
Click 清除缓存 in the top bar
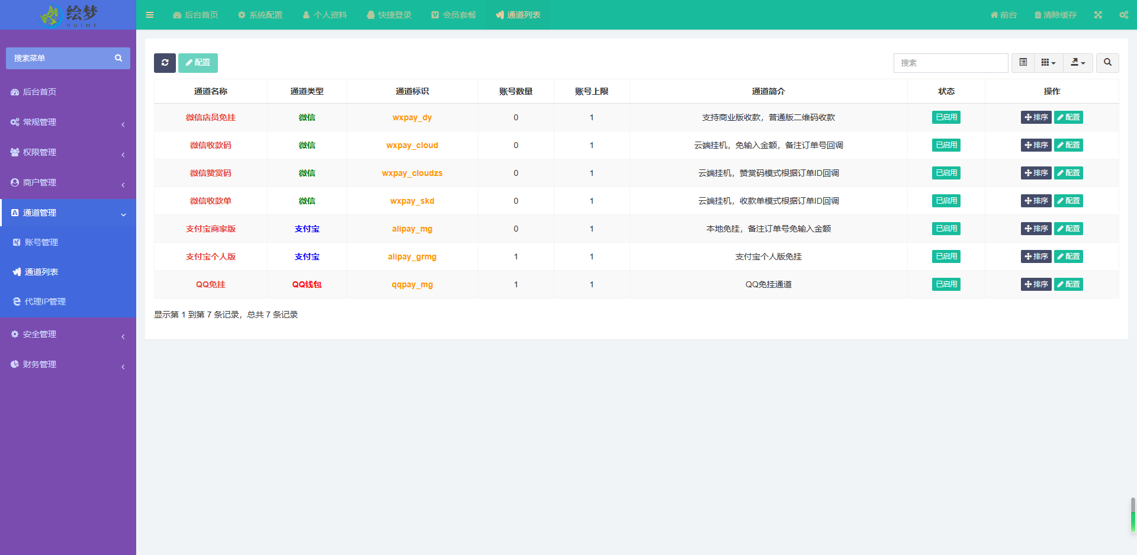(x=1055, y=15)
